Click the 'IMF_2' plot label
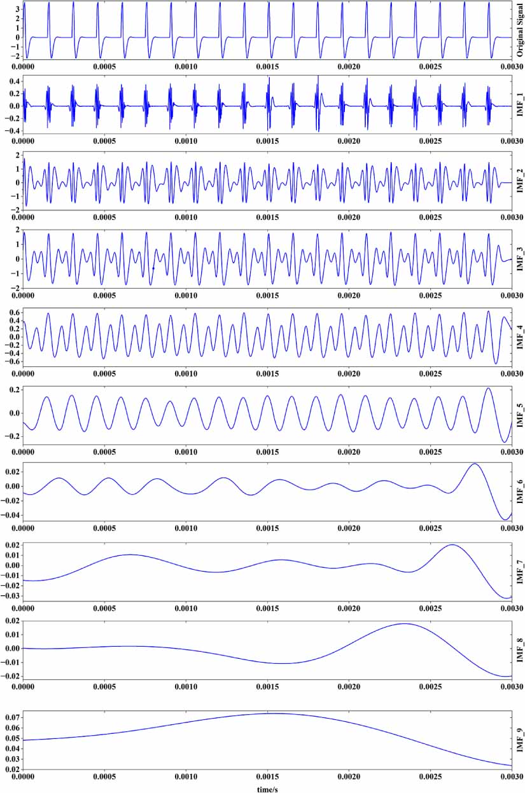 click(519, 181)
